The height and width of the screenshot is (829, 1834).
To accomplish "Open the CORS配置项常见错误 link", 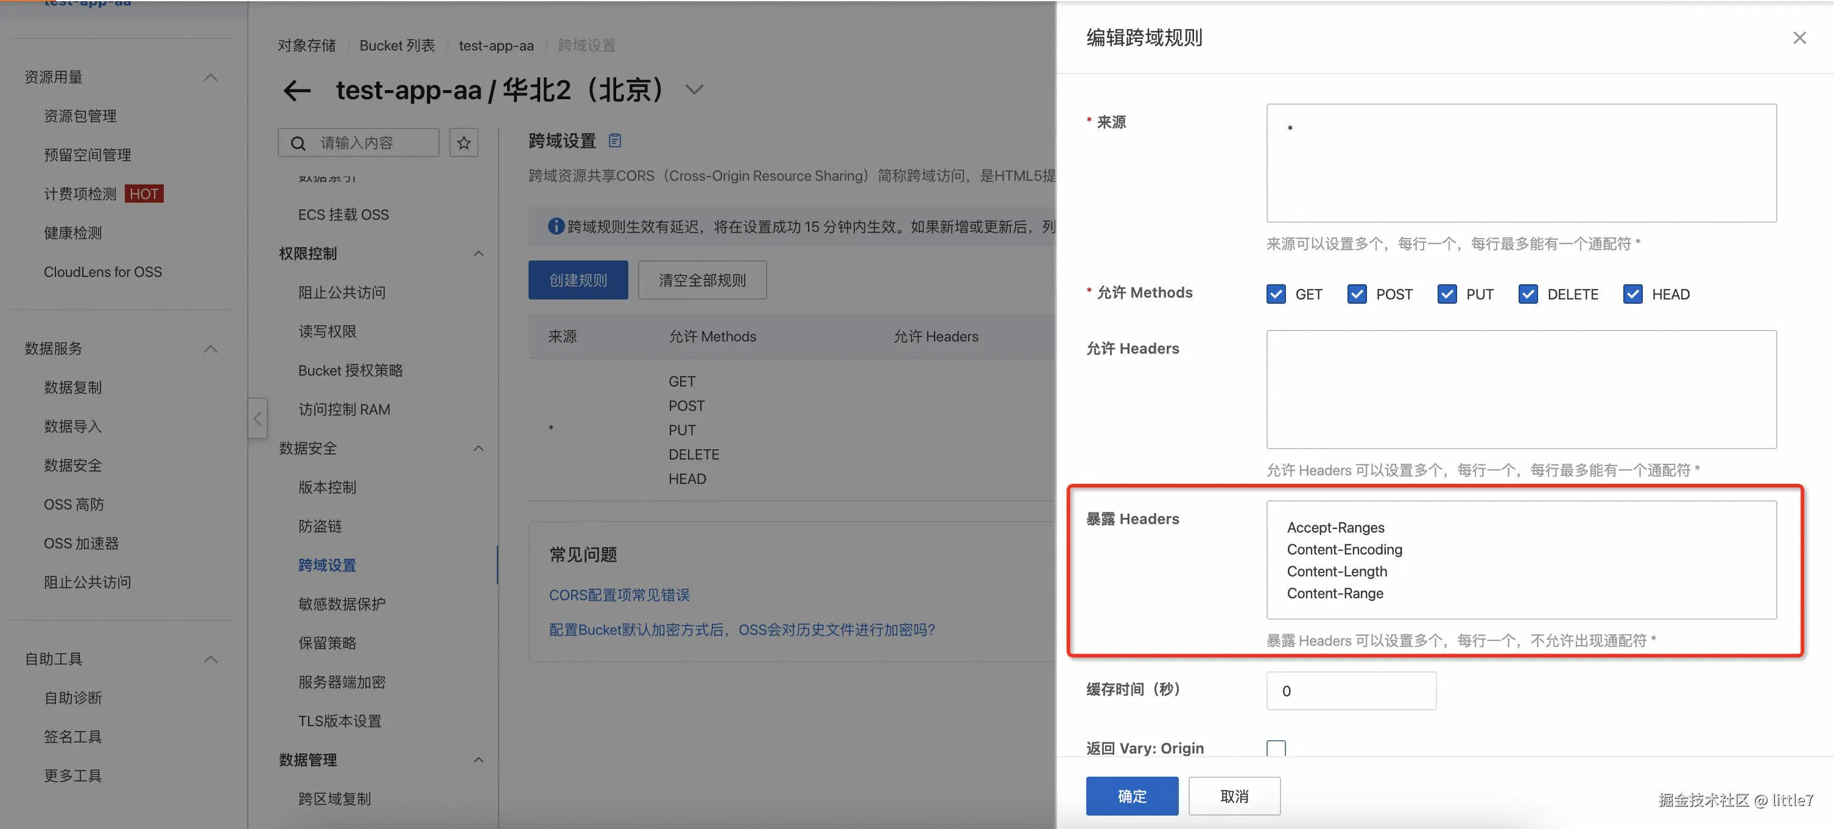I will [x=619, y=594].
